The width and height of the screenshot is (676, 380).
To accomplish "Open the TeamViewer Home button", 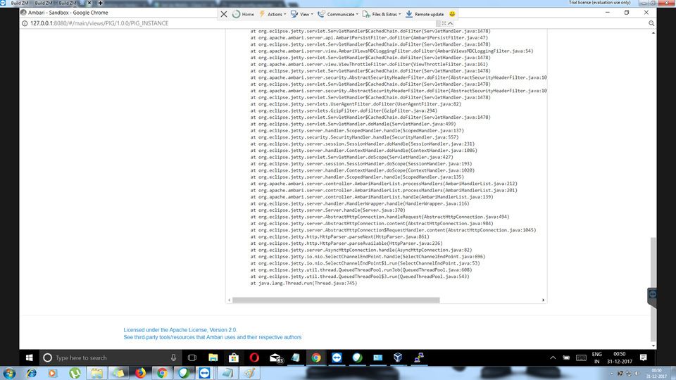I will coord(243,14).
